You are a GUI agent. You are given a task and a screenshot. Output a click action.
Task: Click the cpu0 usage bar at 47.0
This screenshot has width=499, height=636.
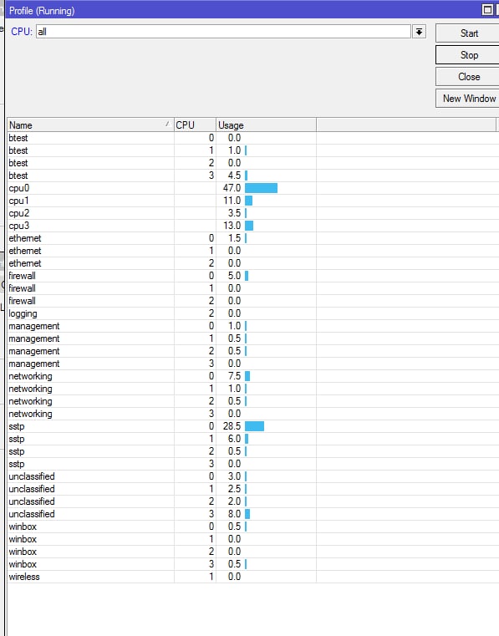262,188
